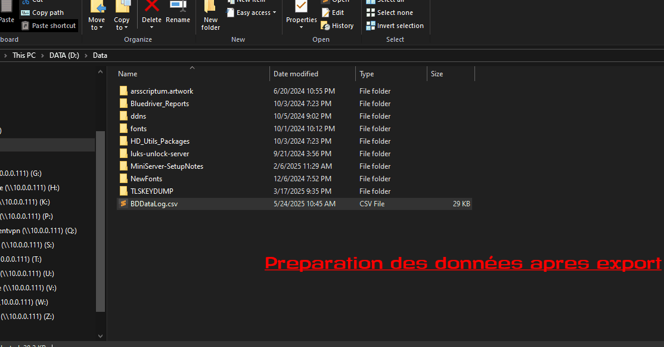Click the red Delete icon
Screen dimensions: 664x347
(x=151, y=6)
